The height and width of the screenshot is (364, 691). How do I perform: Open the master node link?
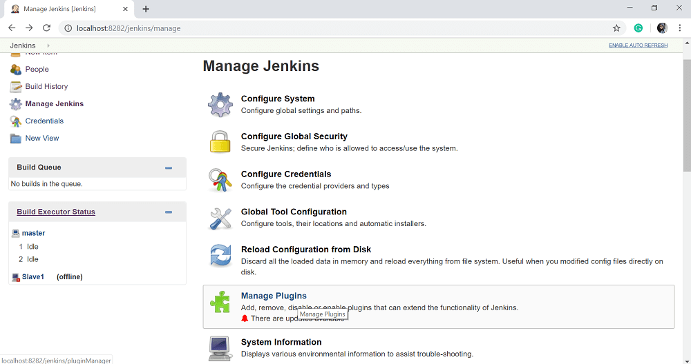click(x=33, y=233)
